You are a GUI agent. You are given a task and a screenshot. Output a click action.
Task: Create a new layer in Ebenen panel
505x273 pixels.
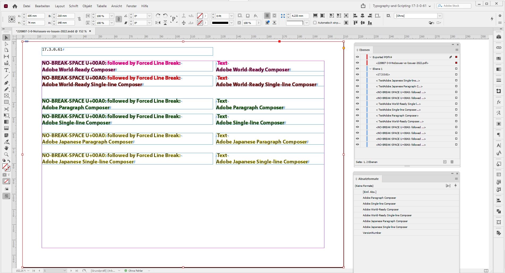[445, 162]
